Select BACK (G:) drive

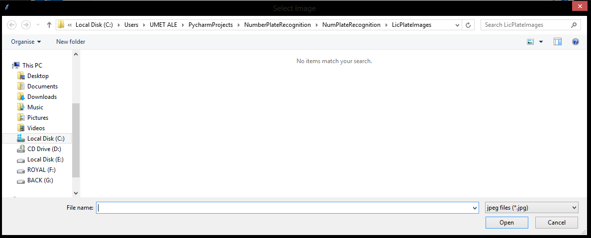tap(40, 180)
